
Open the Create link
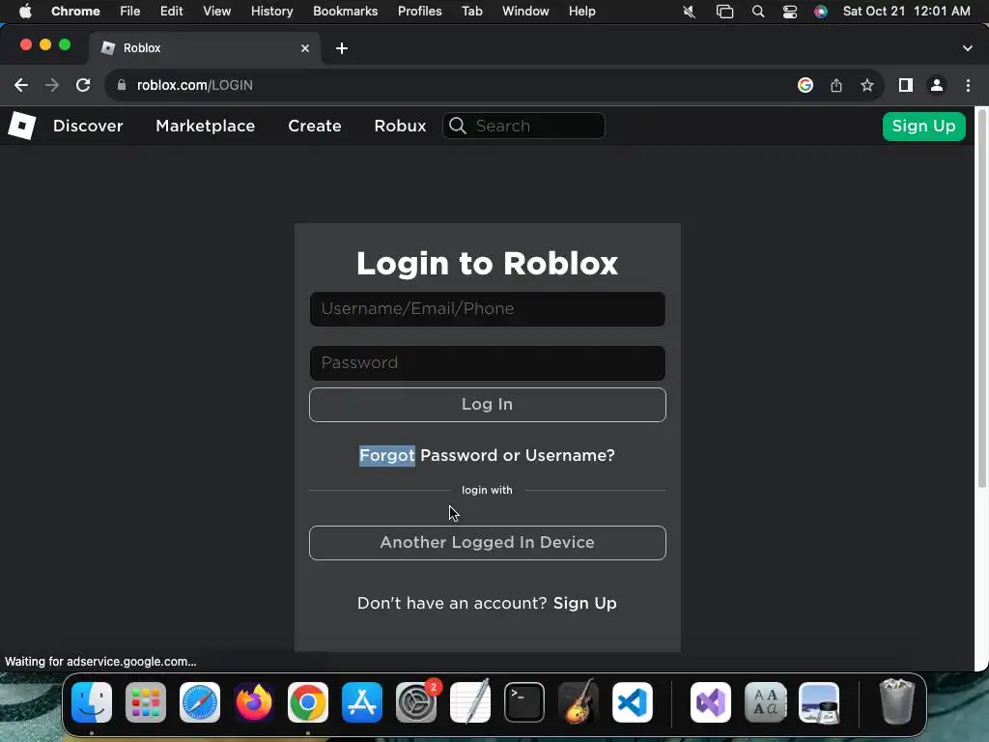click(x=314, y=127)
